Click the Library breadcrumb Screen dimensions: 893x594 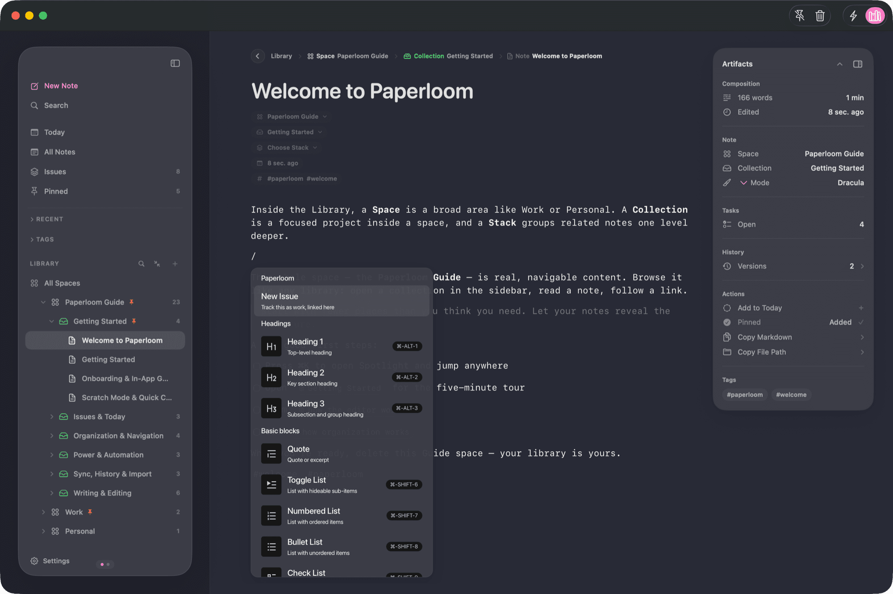point(281,56)
